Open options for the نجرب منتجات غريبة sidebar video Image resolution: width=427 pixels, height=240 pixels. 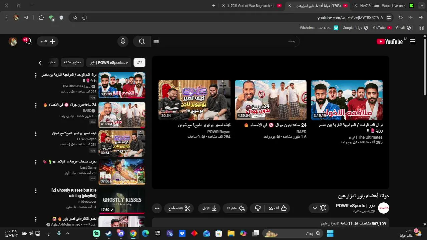point(36,162)
